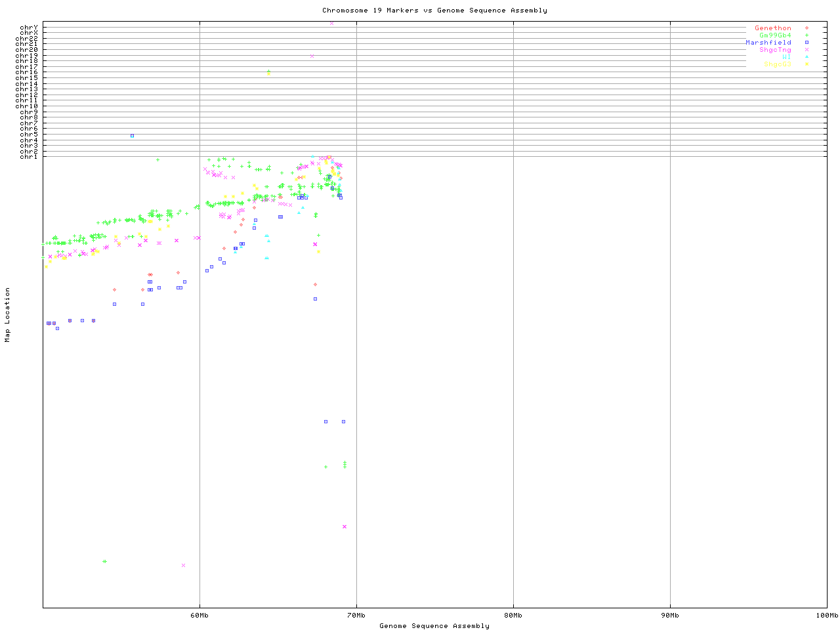Click the blue Marshfield square legend marker
Image resolution: width=840 pixels, height=630 pixels.
pos(807,43)
